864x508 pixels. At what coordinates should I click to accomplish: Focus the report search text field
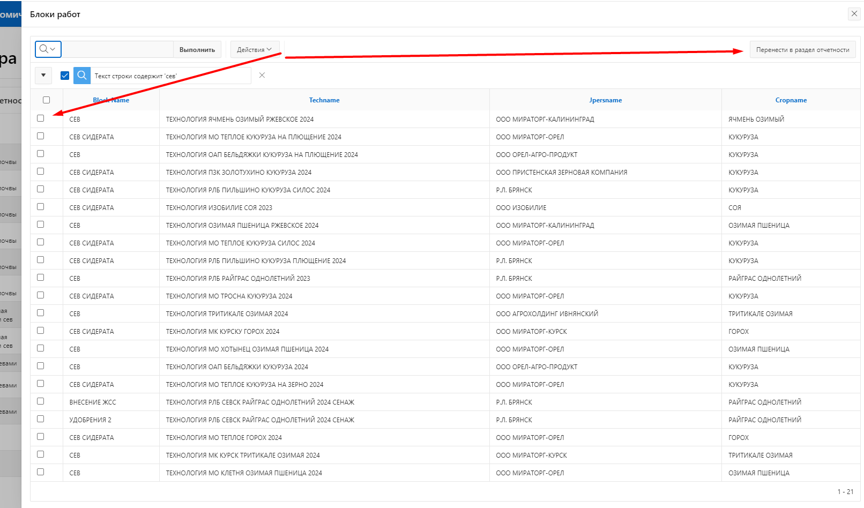[x=118, y=49]
